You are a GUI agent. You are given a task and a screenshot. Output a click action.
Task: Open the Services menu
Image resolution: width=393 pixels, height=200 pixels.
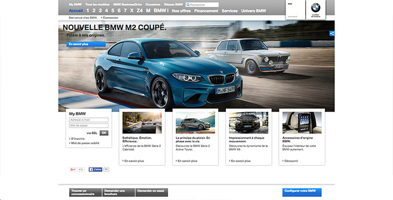click(230, 11)
